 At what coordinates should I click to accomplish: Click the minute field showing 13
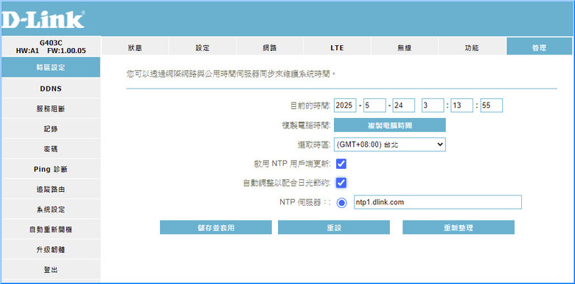click(462, 105)
